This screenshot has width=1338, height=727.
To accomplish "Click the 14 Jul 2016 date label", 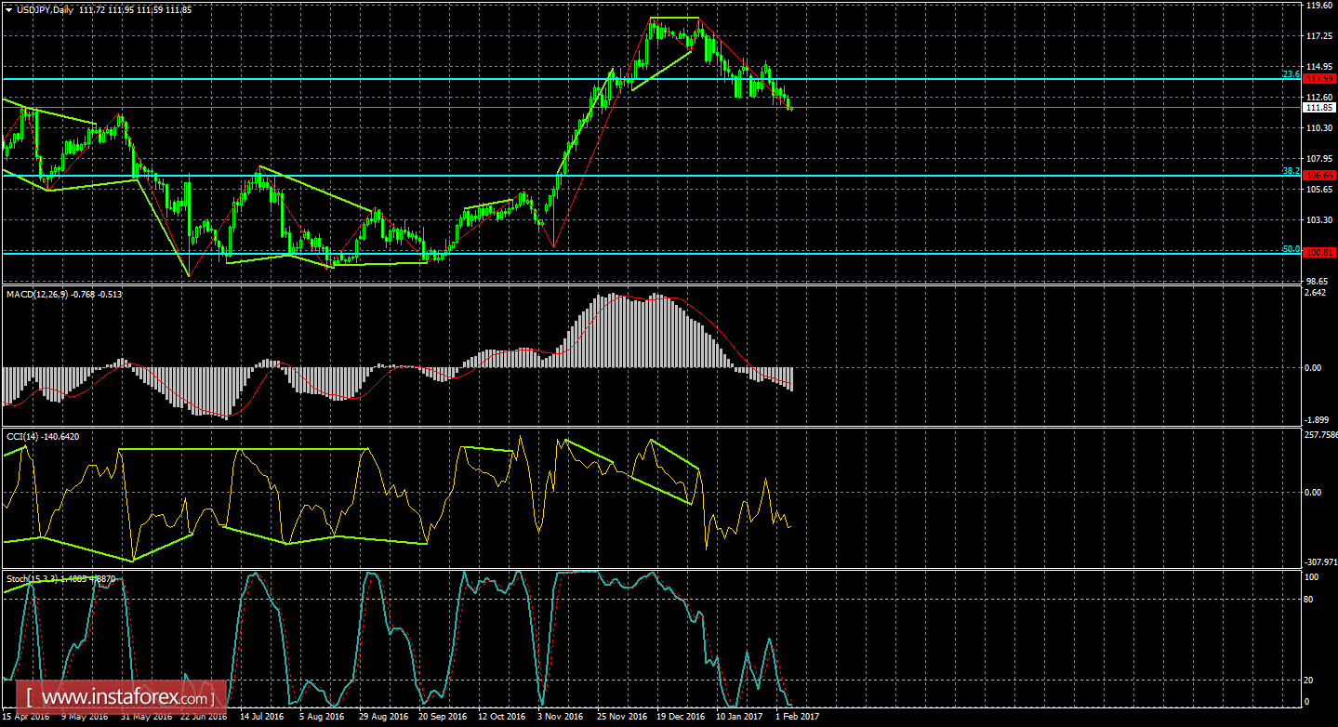I will tap(263, 717).
